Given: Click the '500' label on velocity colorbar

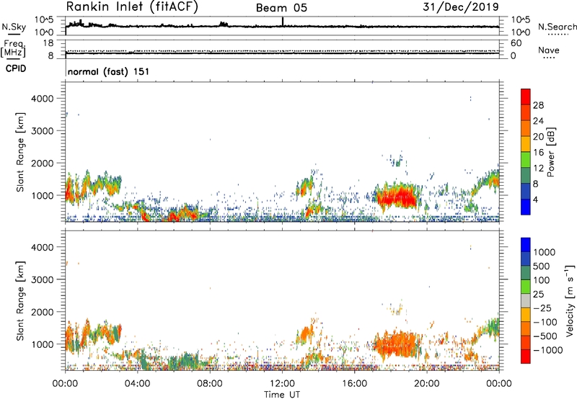Looking at the screenshot, I should pyautogui.click(x=542, y=266).
